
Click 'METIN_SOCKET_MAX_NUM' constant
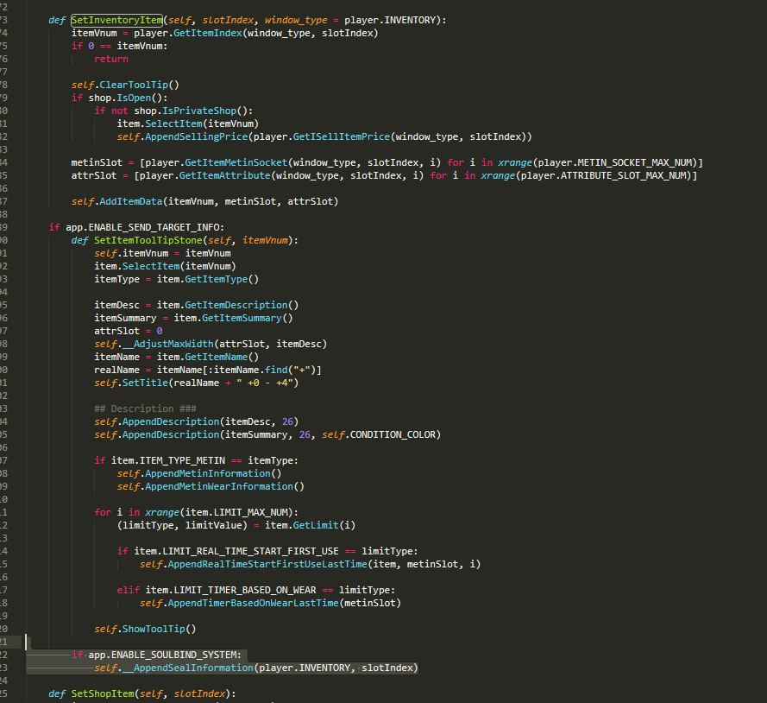click(635, 162)
